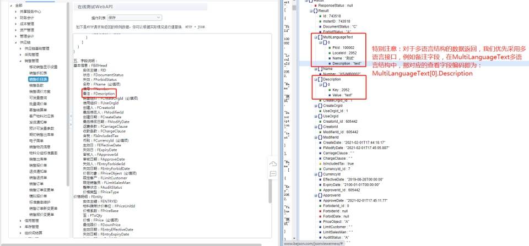
Task: Expand the CurrencyId object node
Action: pos(316,174)
